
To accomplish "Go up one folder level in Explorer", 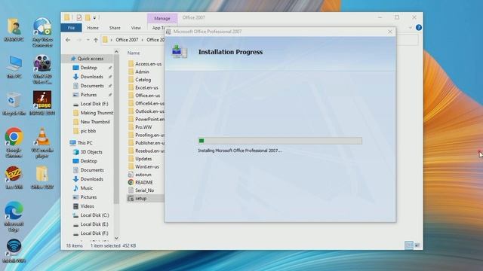I will (x=96, y=40).
